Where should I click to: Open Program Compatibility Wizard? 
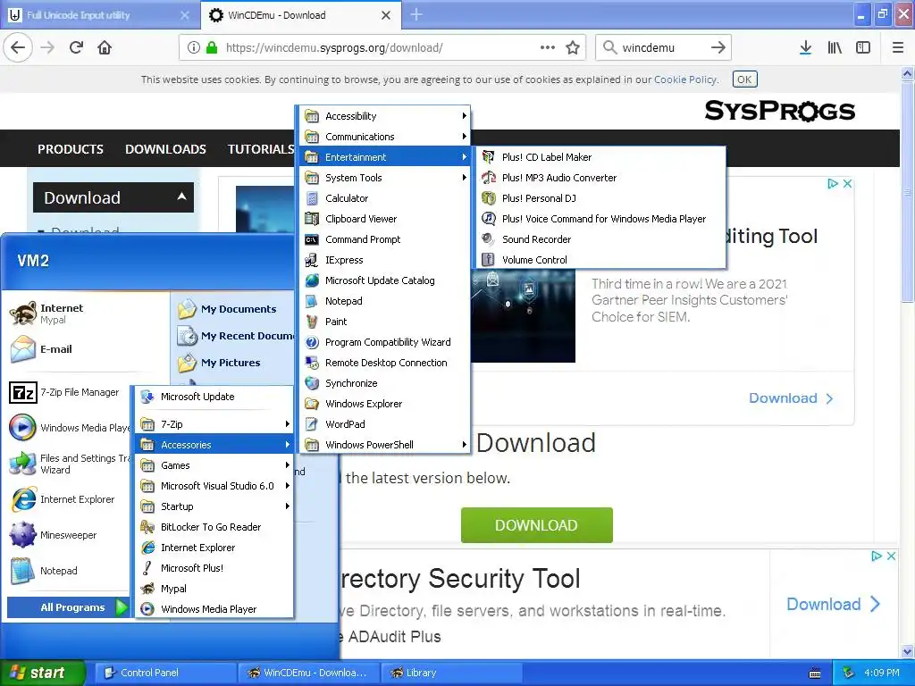click(385, 342)
